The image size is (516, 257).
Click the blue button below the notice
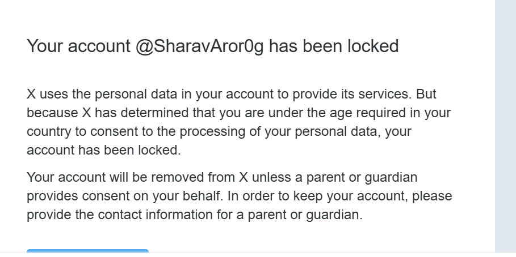[87, 251]
